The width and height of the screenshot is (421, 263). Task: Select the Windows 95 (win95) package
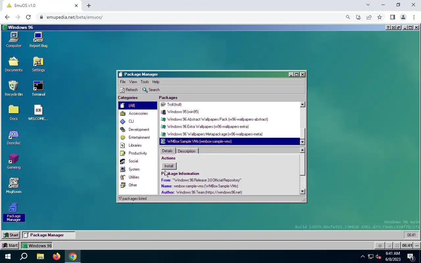230,112
